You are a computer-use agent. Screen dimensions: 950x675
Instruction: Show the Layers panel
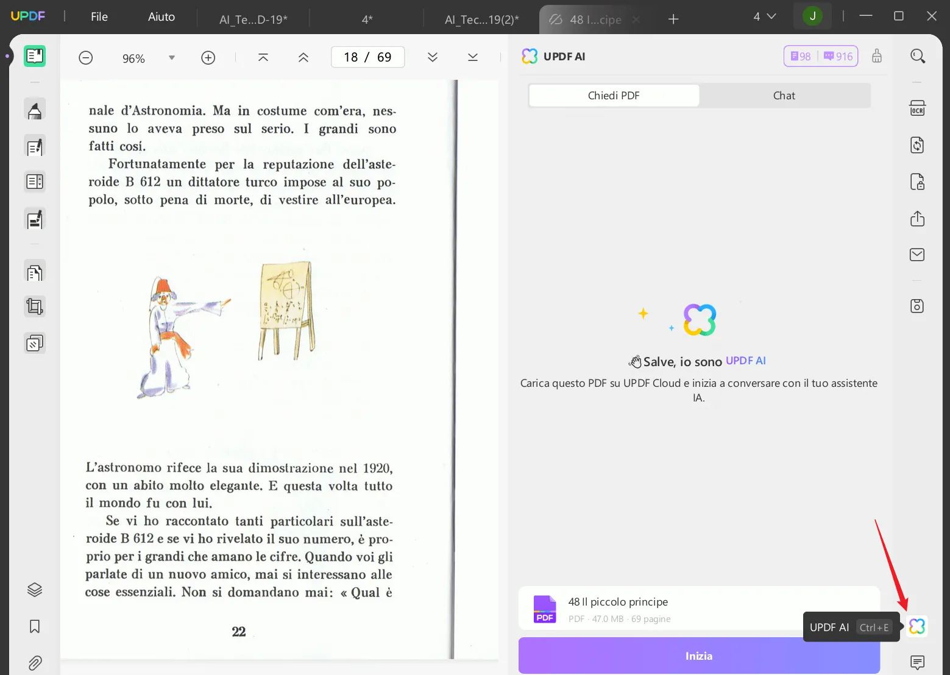[35, 589]
